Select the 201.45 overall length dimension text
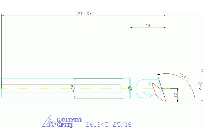This screenshot has width=203, height=139. coord(84,13)
